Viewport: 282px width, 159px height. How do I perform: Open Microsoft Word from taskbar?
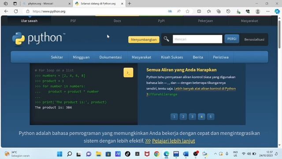point(186,154)
